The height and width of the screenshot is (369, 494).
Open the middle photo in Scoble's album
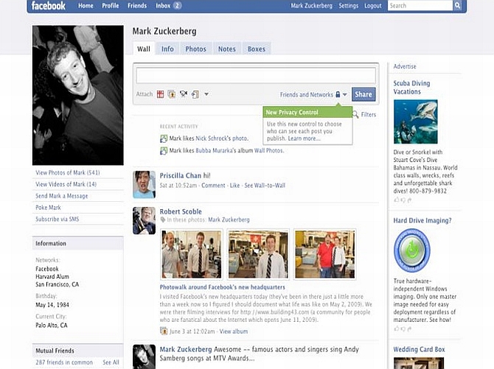pos(258,254)
